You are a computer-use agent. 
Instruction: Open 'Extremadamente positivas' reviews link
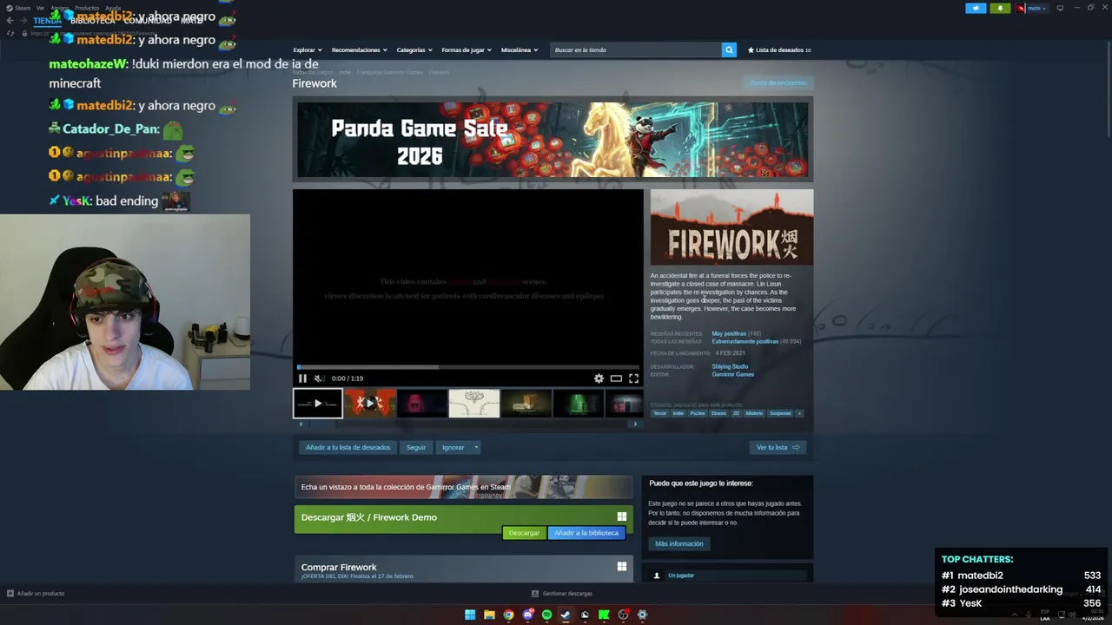(745, 341)
